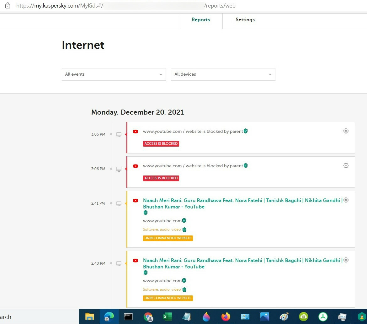The height and width of the screenshot is (324, 367).
Task: Click first www.youtube.com / website is blocked text
Action: pyautogui.click(x=193, y=132)
